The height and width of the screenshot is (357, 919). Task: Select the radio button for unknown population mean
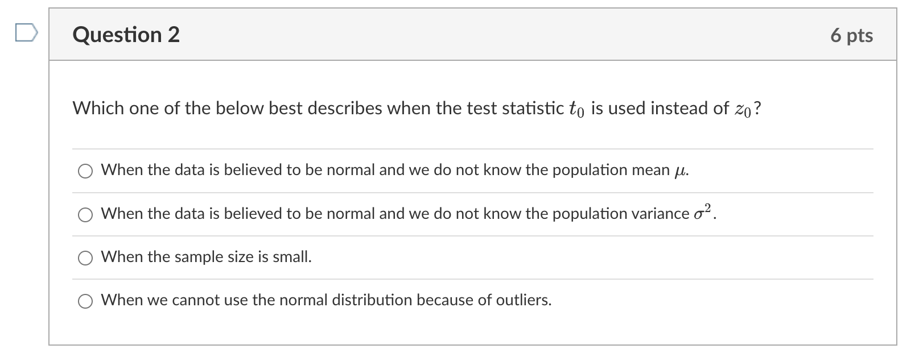[x=85, y=171]
